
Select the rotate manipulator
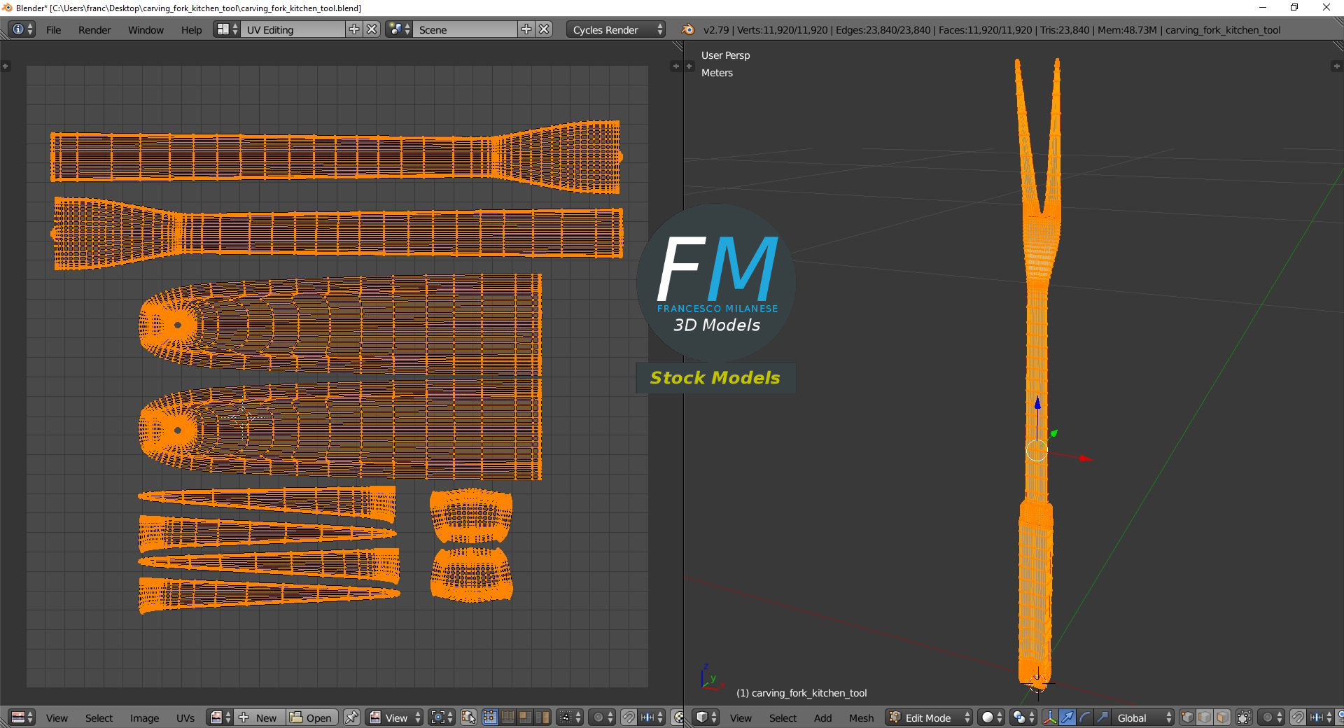1085,717
